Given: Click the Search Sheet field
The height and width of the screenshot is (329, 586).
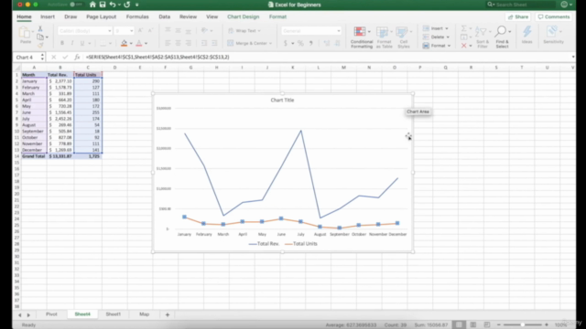Looking at the screenshot, I should [521, 5].
